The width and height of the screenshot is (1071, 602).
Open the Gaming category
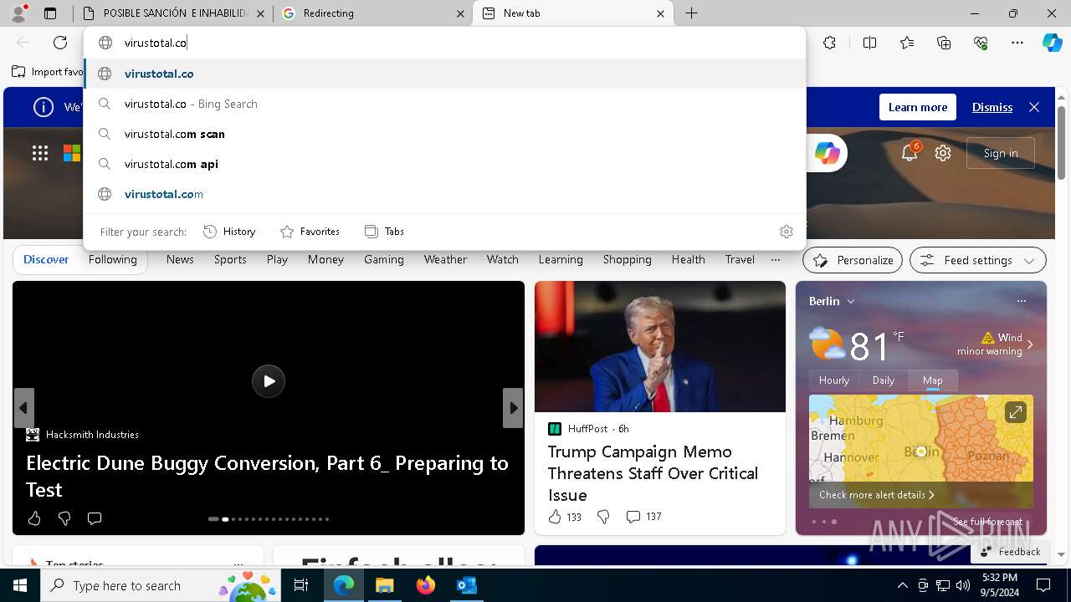point(384,260)
